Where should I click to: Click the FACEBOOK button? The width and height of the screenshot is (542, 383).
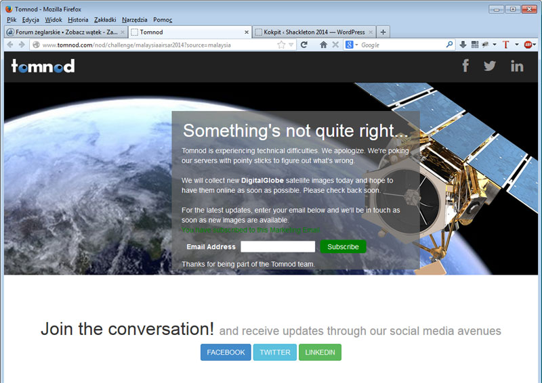[x=226, y=353]
